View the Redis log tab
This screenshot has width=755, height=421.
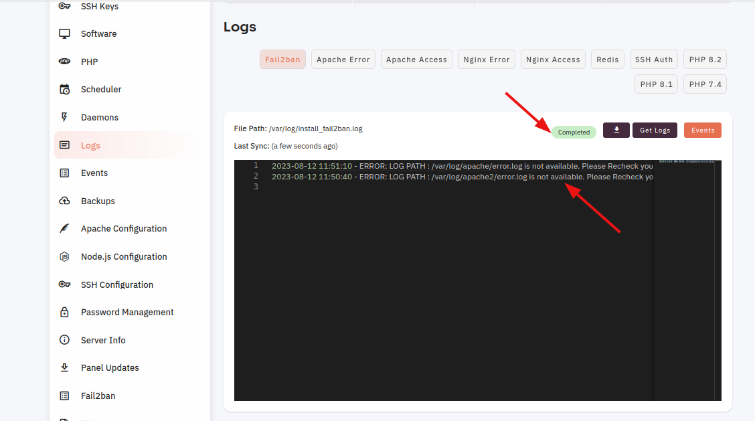[x=608, y=60]
